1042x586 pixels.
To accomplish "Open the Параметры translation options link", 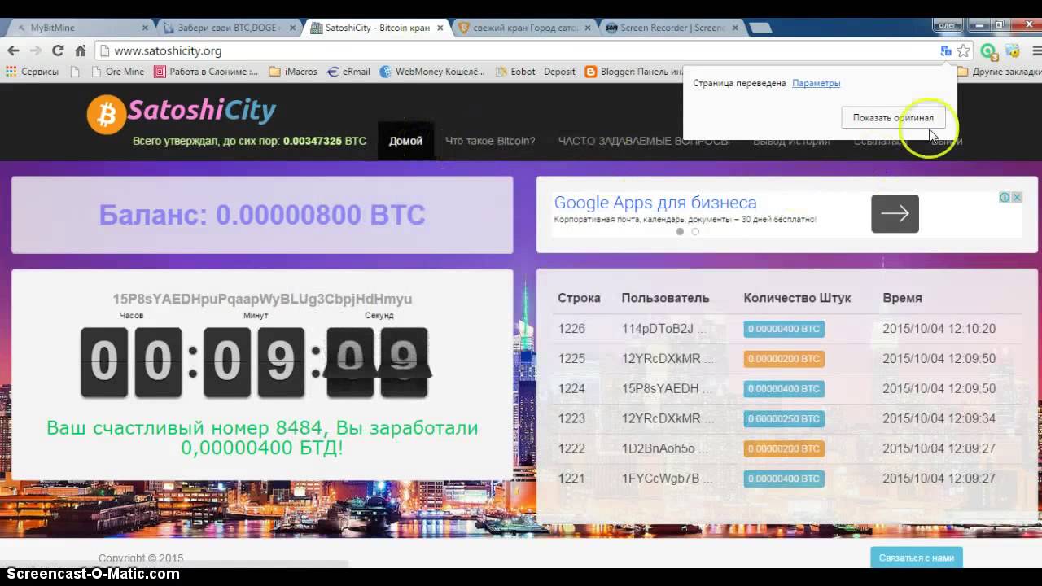I will (x=816, y=83).
